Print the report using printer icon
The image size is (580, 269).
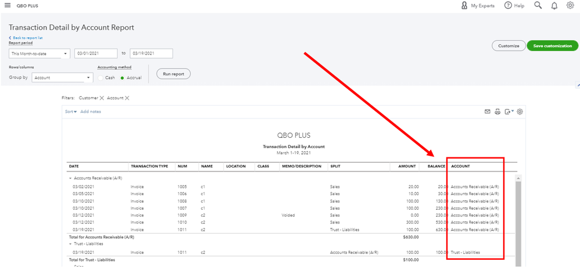497,112
